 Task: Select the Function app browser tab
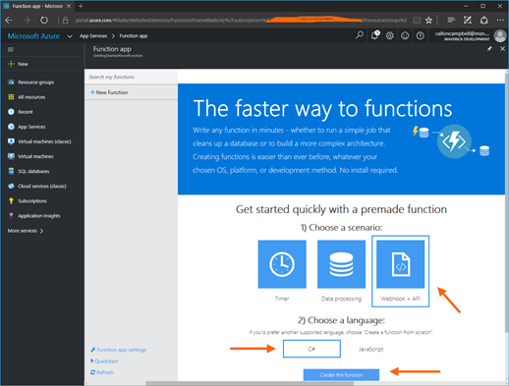37,6
